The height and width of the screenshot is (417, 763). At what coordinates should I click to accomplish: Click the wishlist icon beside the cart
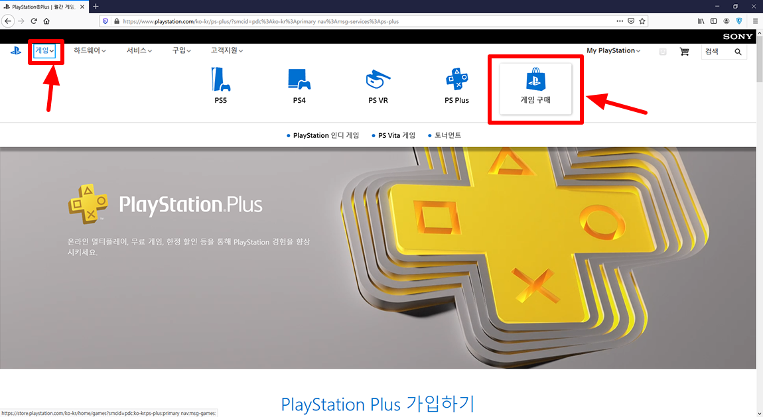click(x=663, y=52)
